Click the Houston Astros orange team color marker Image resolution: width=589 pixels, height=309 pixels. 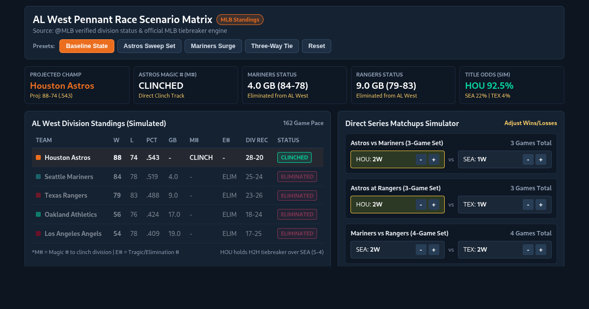[38, 158]
